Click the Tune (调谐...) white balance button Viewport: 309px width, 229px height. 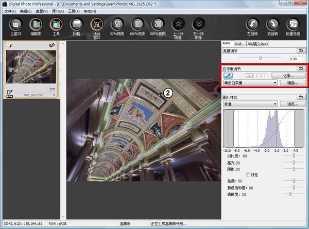point(293,83)
